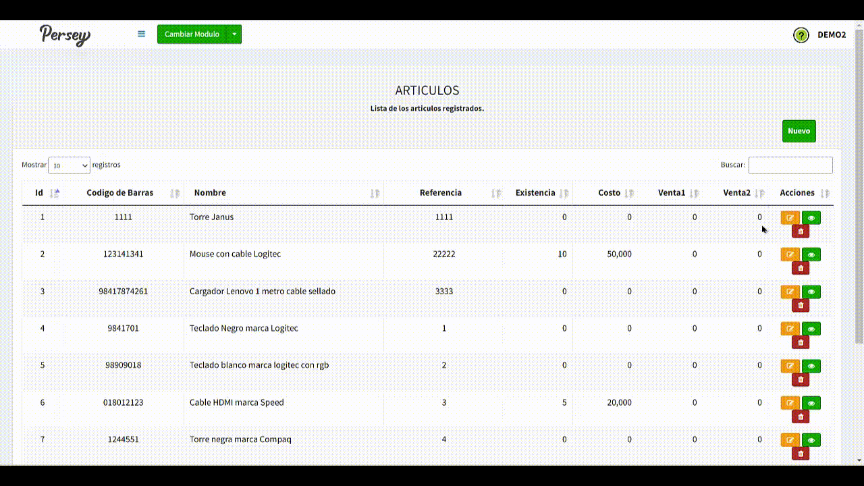The height and width of the screenshot is (486, 864).
Task: Sort by Codigo de Barras column
Action: click(120, 193)
